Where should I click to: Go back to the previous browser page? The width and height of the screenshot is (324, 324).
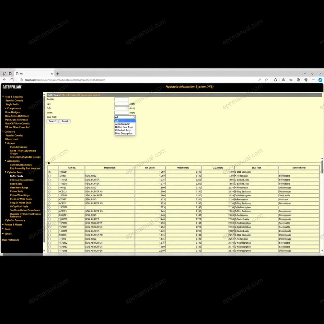(x=5, y=80)
